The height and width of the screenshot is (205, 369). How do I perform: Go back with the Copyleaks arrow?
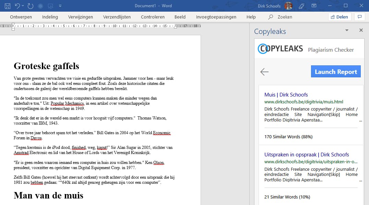264,72
